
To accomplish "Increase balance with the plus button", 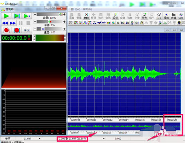I will pos(64,22).
